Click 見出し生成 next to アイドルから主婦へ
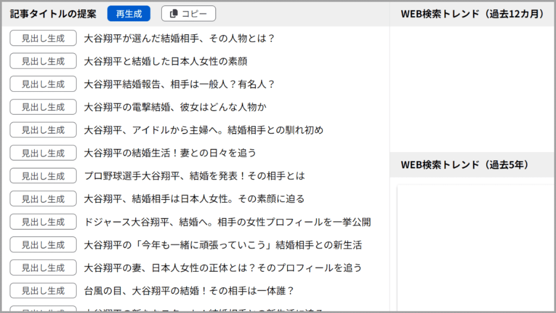This screenshot has width=556, height=313. [x=43, y=130]
